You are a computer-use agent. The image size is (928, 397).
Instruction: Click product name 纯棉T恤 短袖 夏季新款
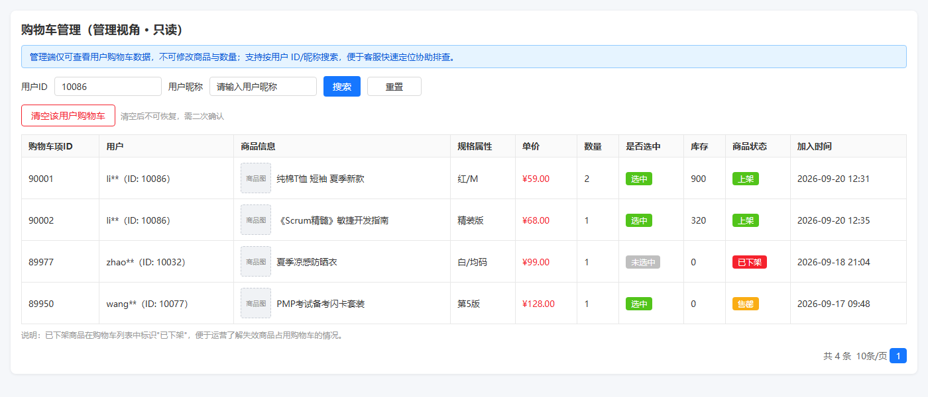point(320,179)
